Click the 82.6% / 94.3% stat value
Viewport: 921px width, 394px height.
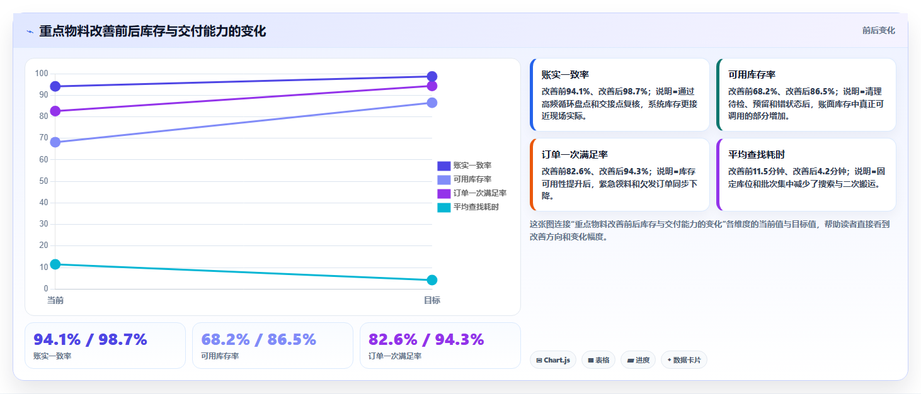pos(426,340)
